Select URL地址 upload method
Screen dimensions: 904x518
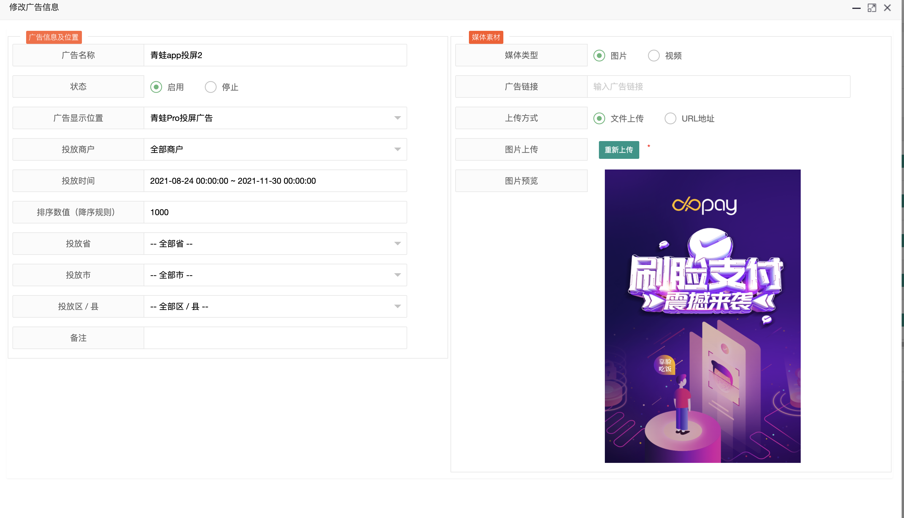tap(670, 118)
